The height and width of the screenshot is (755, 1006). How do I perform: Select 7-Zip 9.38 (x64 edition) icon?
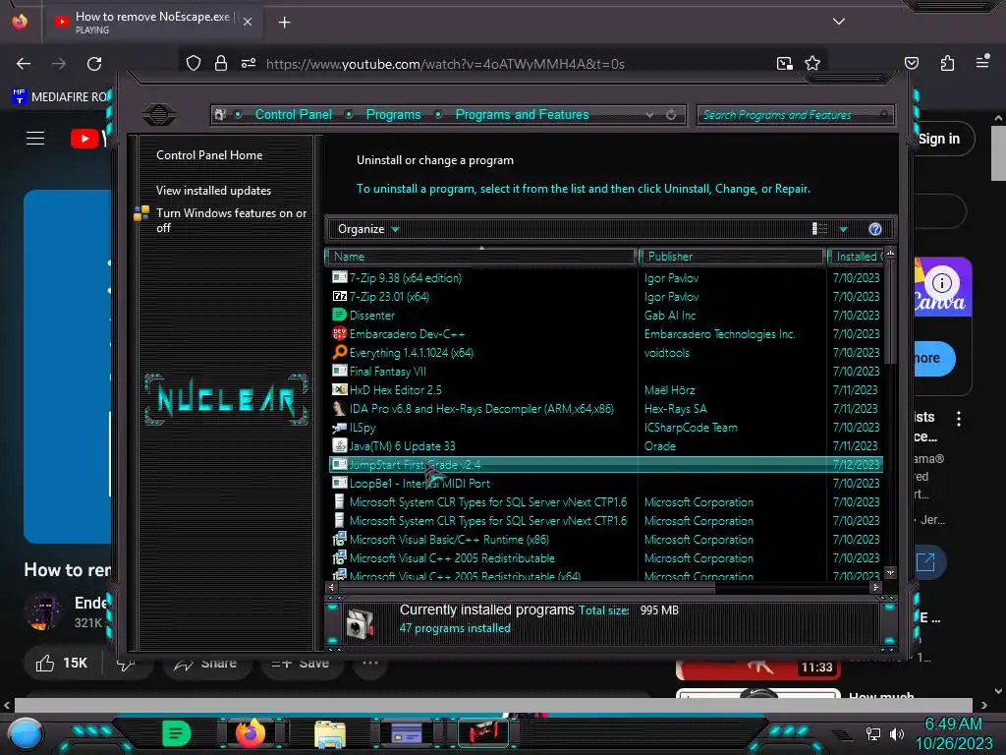point(339,278)
